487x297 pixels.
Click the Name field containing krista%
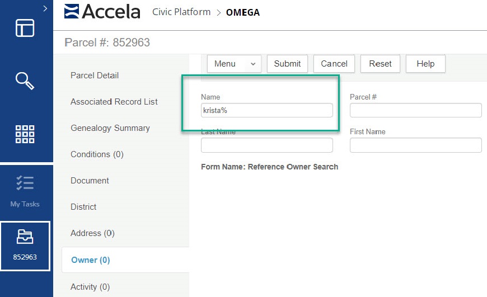point(266,110)
